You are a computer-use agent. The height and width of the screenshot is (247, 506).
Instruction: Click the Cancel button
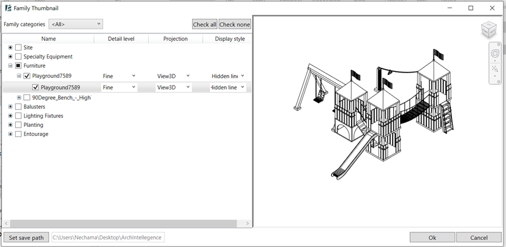(479, 238)
